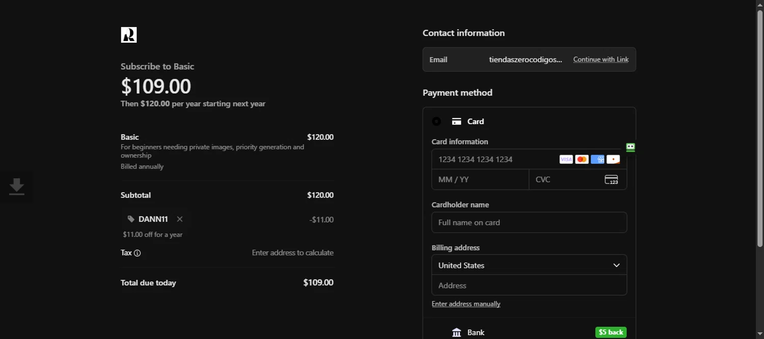
Task: Focus the MM / YY expiry field
Action: point(480,179)
